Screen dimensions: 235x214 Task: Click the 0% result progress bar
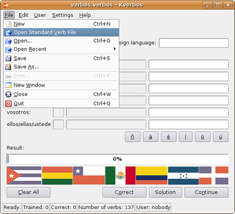[x=117, y=159]
